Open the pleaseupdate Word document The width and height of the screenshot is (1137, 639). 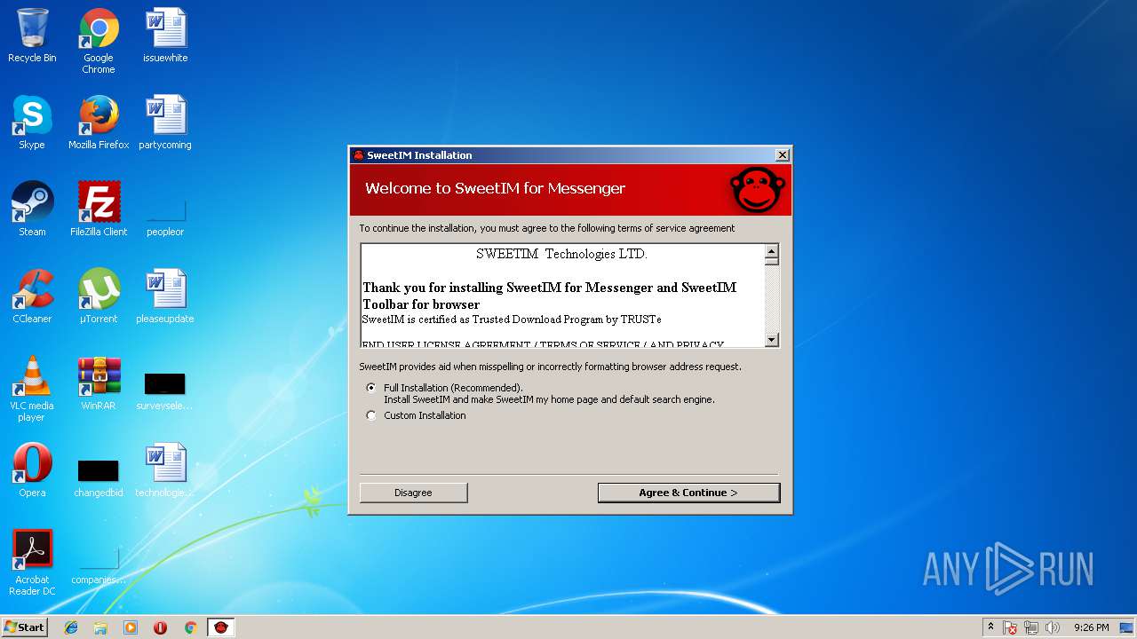click(x=165, y=296)
